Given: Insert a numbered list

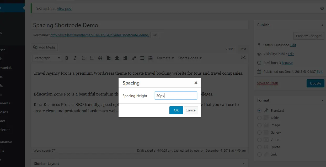Looking at the screenshot, I should [x=92, y=58].
